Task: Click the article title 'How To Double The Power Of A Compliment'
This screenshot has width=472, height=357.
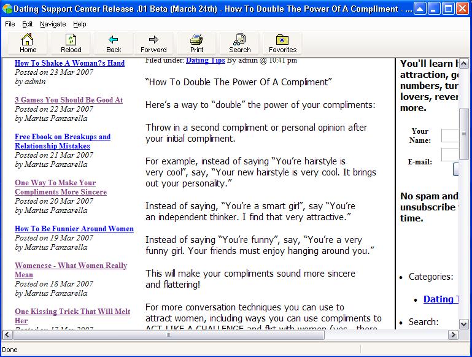Action: pyautogui.click(x=238, y=82)
